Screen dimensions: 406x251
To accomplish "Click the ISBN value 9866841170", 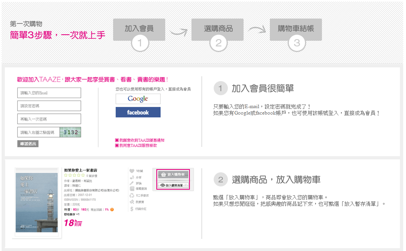I will pyautogui.click(x=88, y=199).
